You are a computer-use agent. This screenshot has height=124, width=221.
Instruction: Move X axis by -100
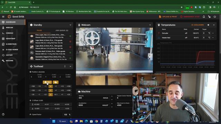33,86
